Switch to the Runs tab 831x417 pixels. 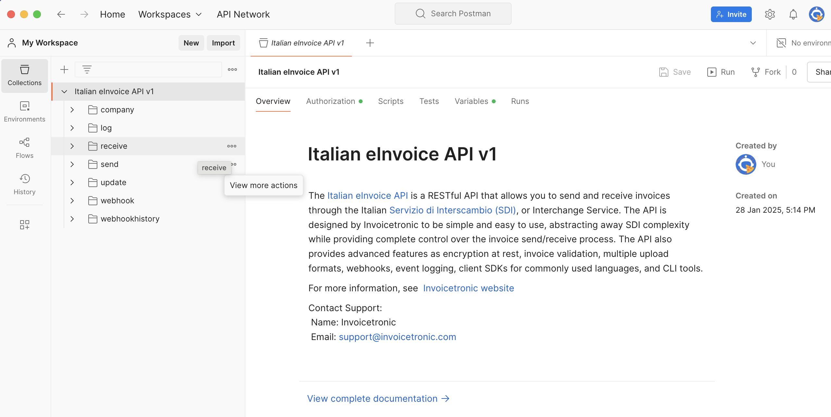click(520, 101)
